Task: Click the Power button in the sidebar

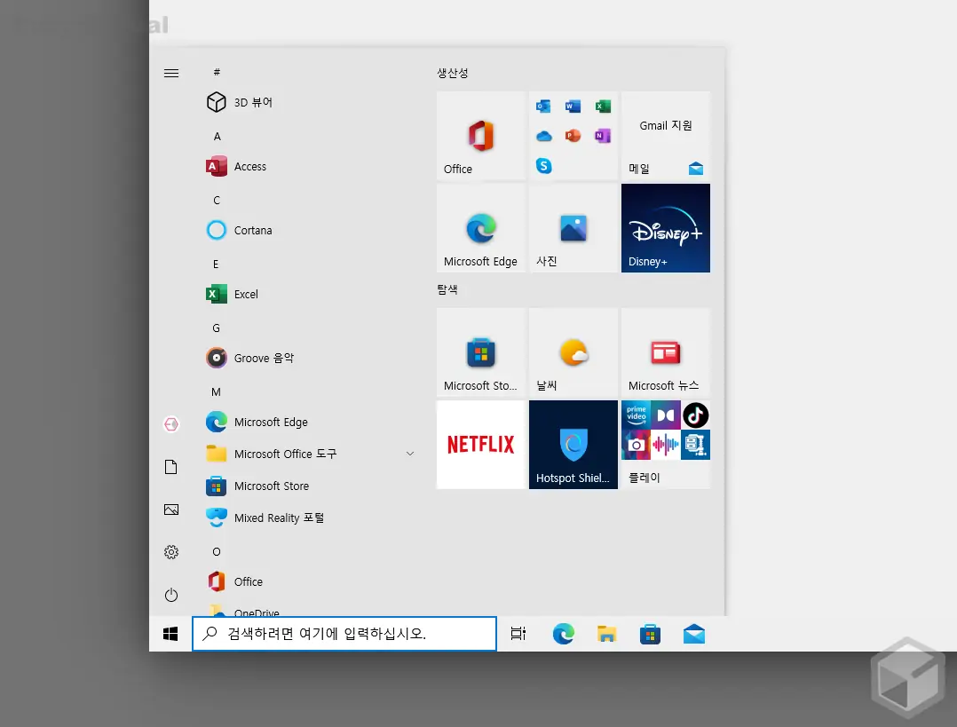Action: coord(170,595)
